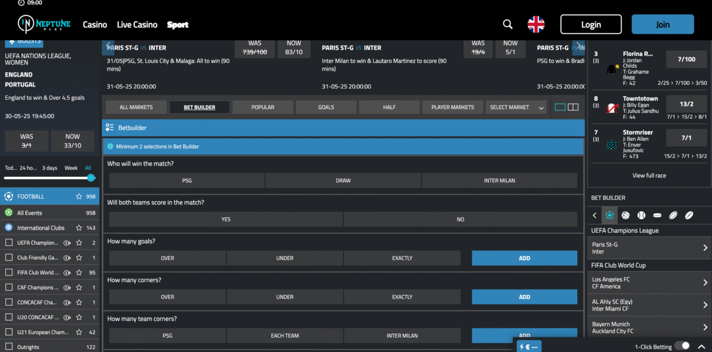This screenshot has width=712, height=352.
Task: Favorite the FOOTBALL sport with its star
Action: click(78, 196)
